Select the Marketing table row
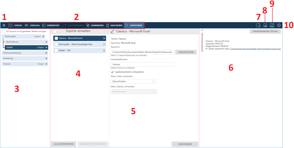This screenshot has width=294, height=148. 25,58
